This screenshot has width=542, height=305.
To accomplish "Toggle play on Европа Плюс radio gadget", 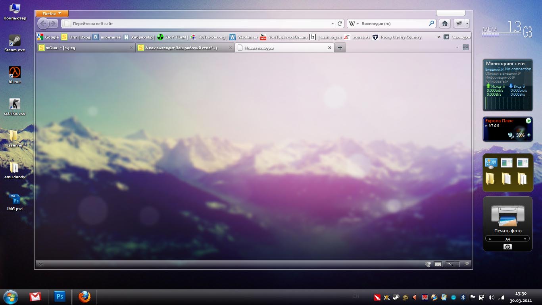I will click(528, 121).
